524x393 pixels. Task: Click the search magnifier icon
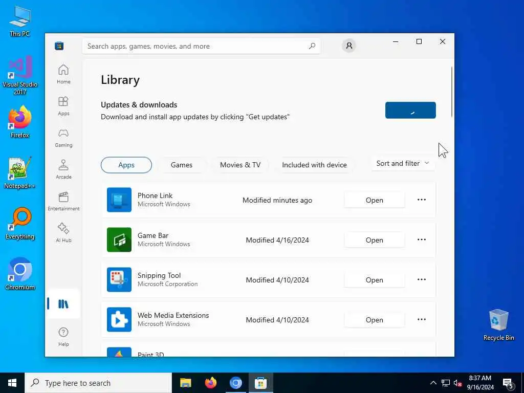[x=312, y=46]
